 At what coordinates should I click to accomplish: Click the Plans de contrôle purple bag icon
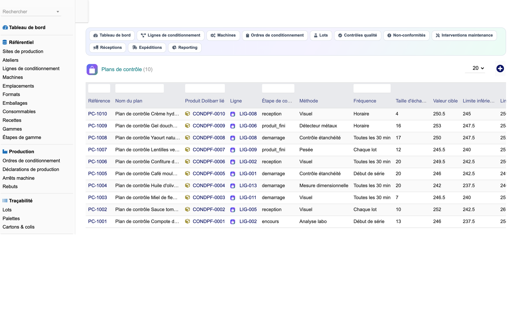pos(92,69)
